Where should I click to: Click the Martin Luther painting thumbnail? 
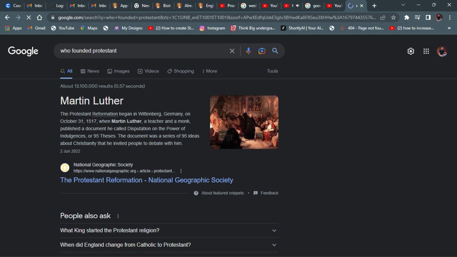[x=244, y=122]
